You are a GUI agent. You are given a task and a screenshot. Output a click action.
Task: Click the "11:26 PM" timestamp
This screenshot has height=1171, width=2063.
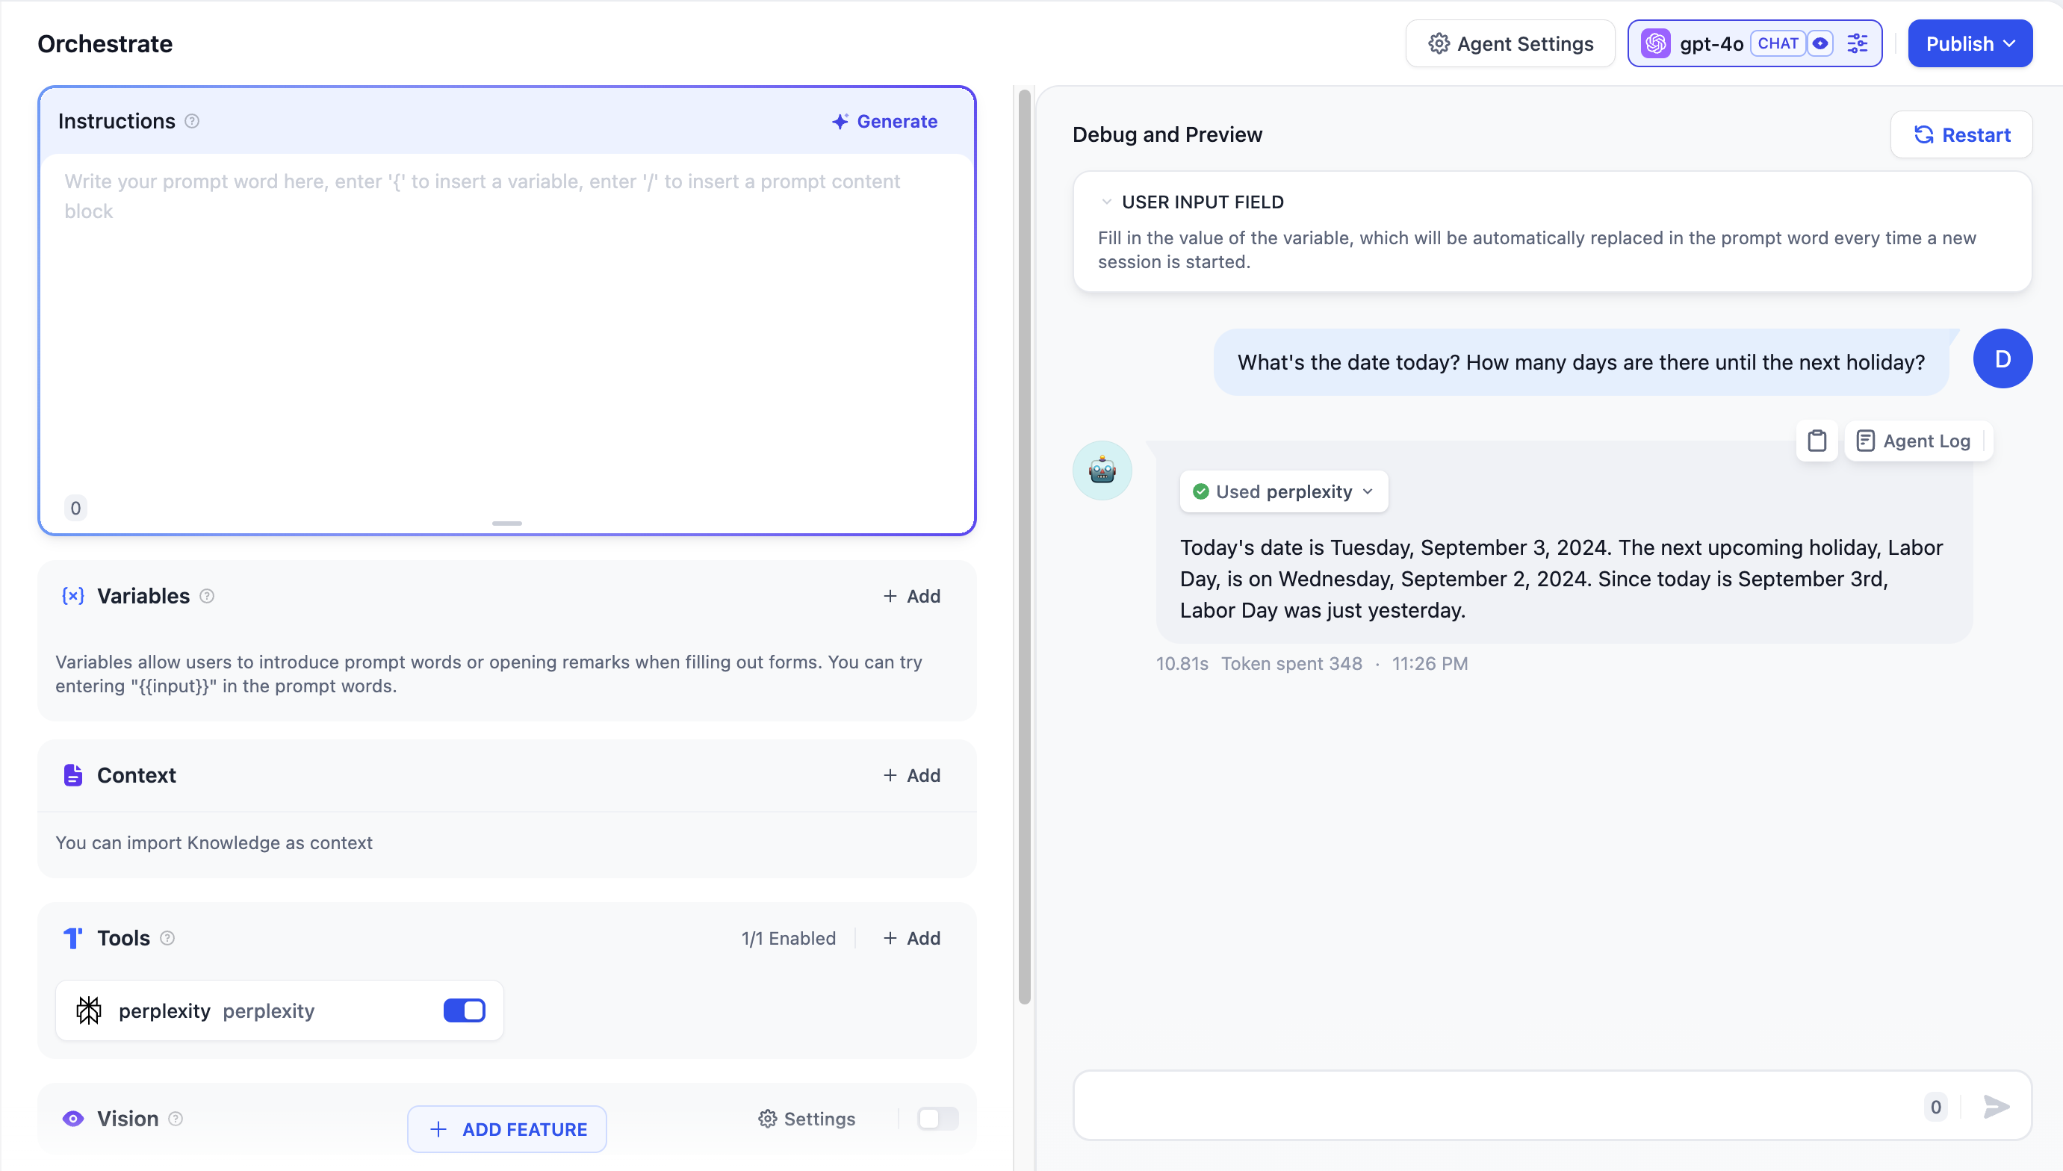[1430, 663]
